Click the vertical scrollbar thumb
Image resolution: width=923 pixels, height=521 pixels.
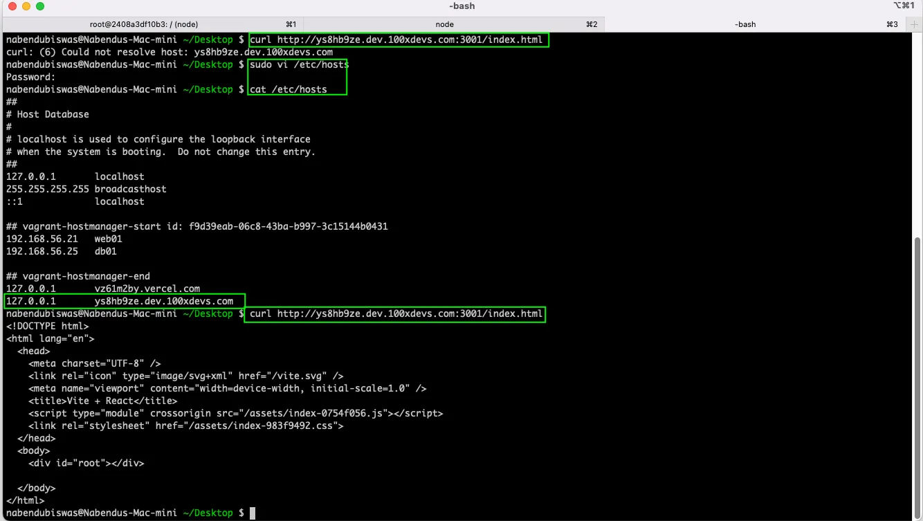[918, 377]
